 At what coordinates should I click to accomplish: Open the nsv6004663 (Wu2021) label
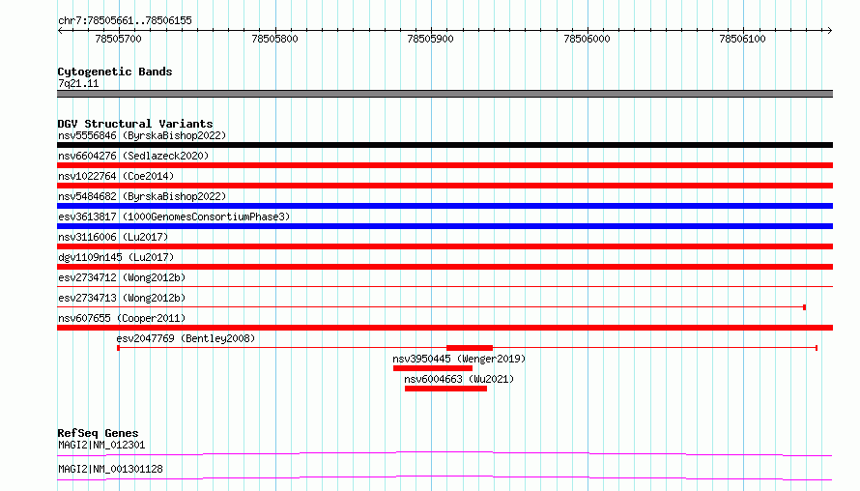pos(459,379)
